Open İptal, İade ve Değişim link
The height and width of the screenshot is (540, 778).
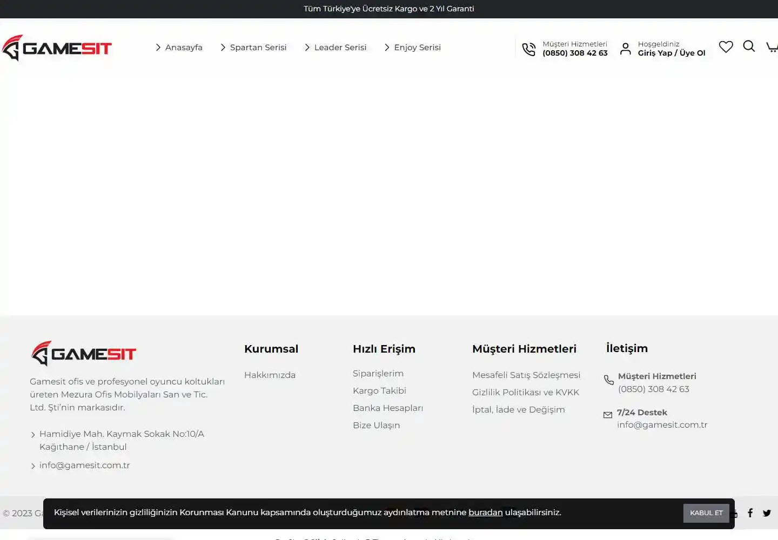coord(519,409)
